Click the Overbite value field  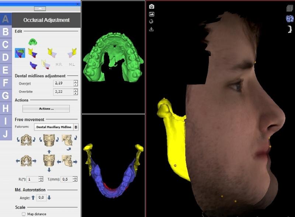point(63,92)
